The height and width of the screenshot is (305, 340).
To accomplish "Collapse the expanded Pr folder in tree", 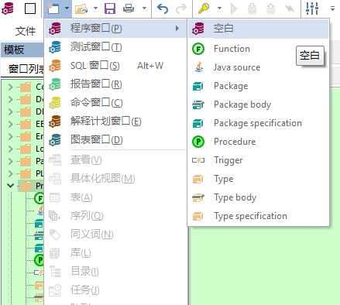I will 10,186.
